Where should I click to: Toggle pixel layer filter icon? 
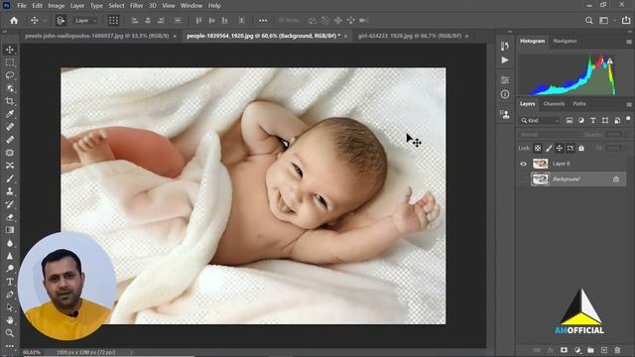tap(569, 121)
